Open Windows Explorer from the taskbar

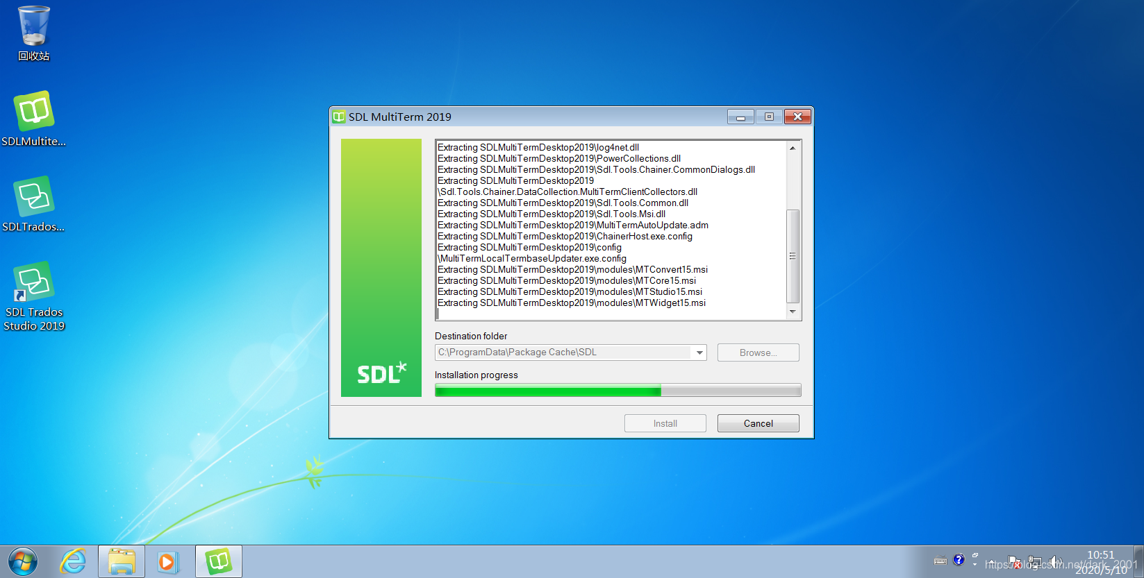click(122, 561)
